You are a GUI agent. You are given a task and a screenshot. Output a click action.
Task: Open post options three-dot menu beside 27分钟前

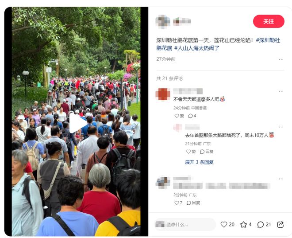coord(281,59)
